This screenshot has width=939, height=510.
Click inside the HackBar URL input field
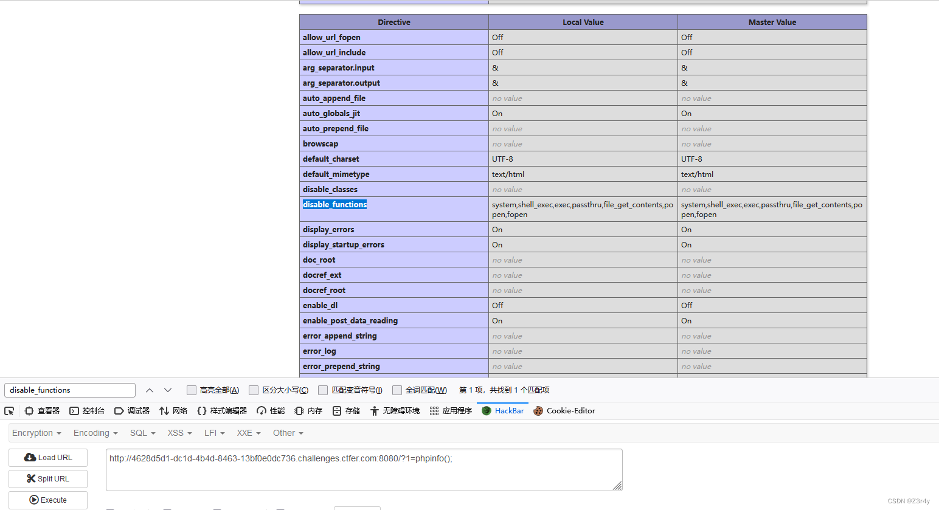click(364, 469)
